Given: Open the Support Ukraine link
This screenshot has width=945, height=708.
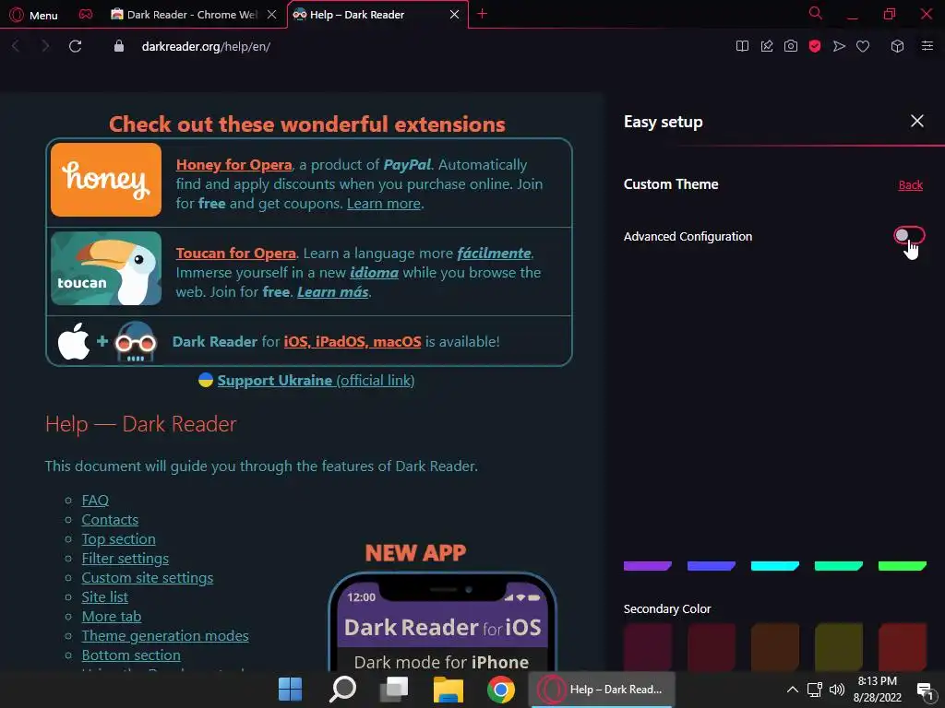Looking at the screenshot, I should [316, 381].
